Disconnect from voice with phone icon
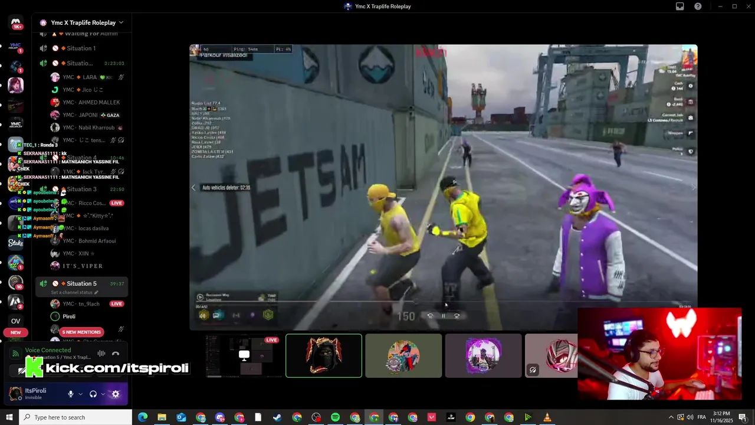 pyautogui.click(x=116, y=354)
